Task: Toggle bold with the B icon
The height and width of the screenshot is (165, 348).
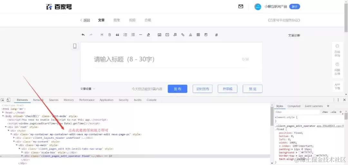Action: (110, 35)
